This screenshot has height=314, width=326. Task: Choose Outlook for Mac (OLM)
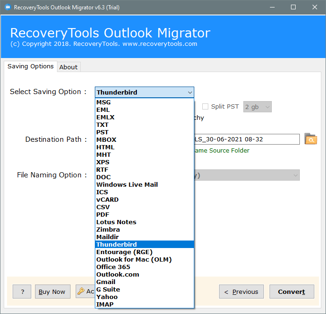(x=144, y=260)
